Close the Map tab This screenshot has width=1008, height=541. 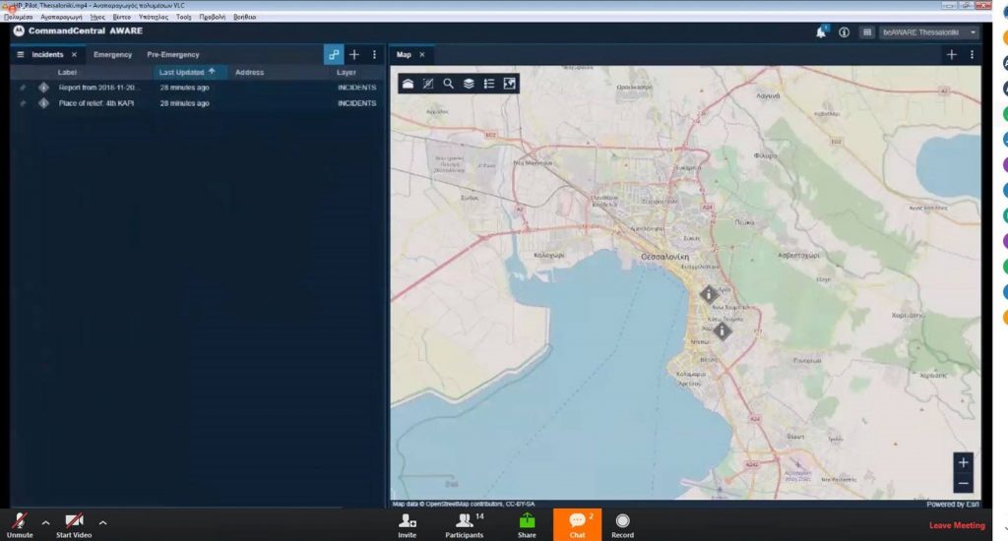(x=421, y=55)
